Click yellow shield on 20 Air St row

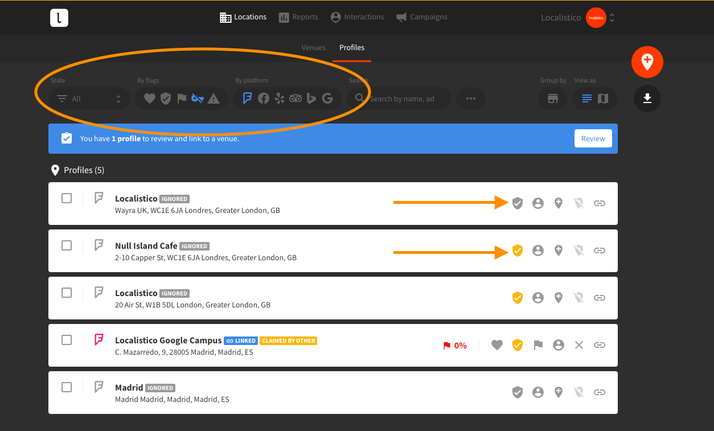(518, 298)
